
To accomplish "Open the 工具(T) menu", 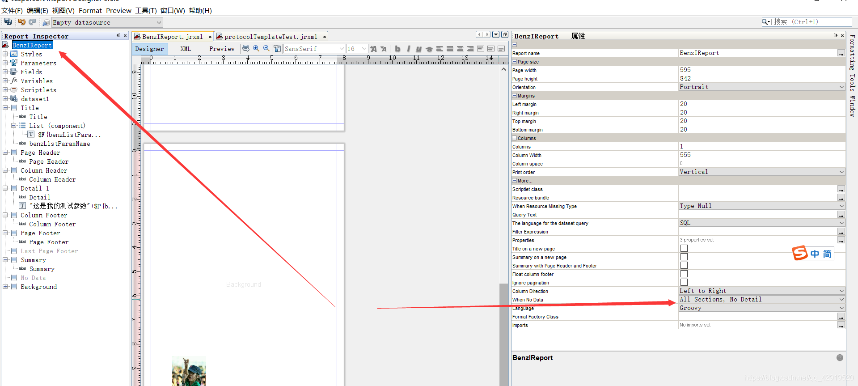I will click(146, 10).
